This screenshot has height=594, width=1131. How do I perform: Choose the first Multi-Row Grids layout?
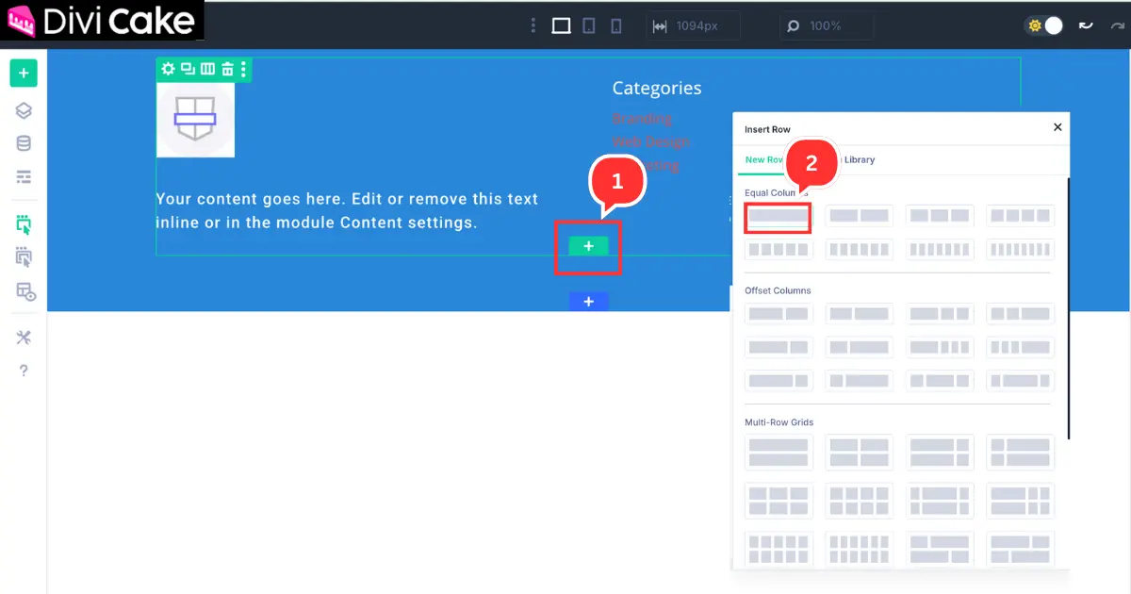779,453
